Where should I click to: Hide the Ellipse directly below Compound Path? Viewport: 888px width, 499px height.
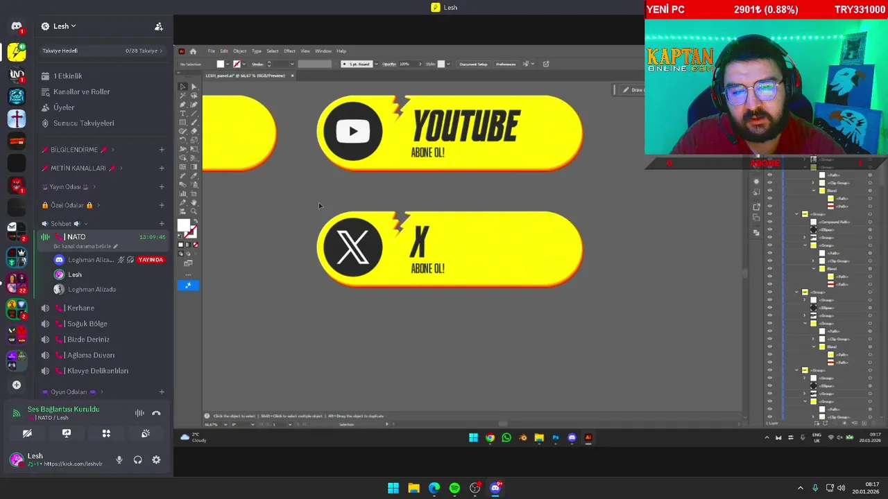(x=770, y=229)
